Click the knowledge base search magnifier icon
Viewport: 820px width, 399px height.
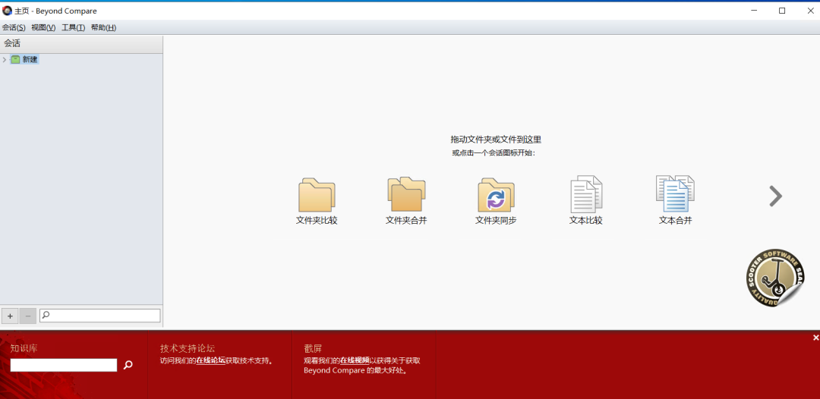(x=128, y=365)
